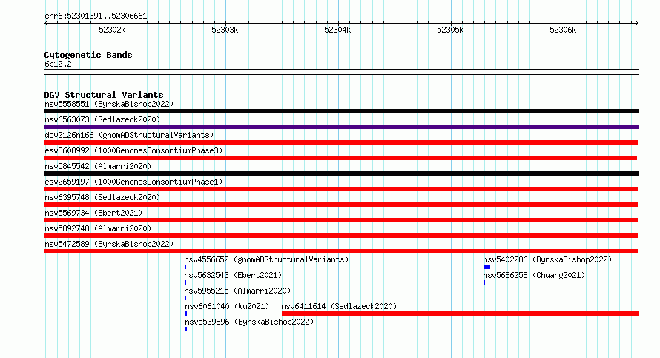Click the left arrowhead of the ruler
This screenshot has height=358, width=660.
pos(46,24)
